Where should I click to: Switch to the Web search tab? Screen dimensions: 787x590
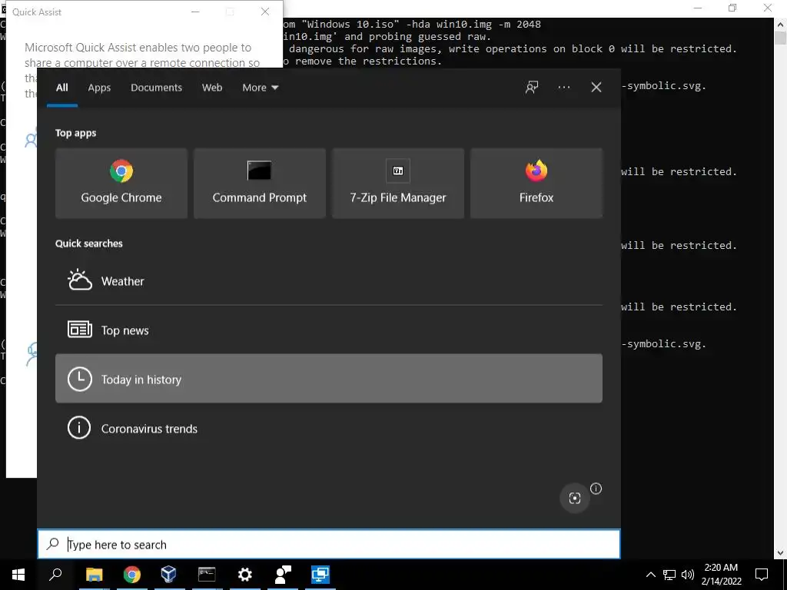pyautogui.click(x=212, y=88)
